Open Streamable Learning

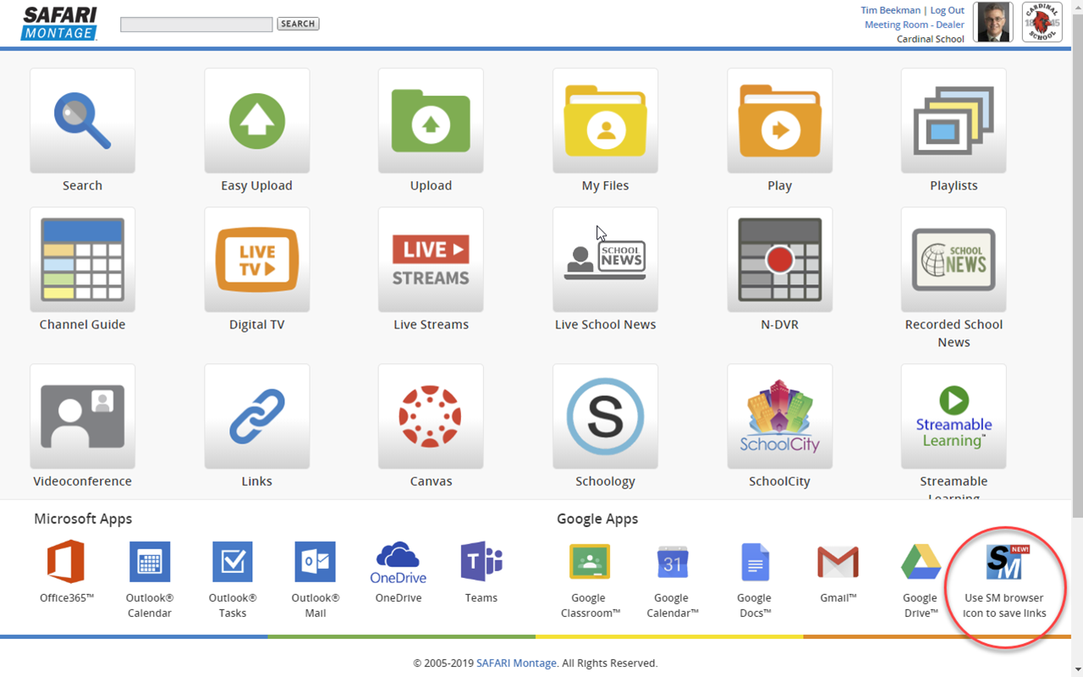(954, 416)
